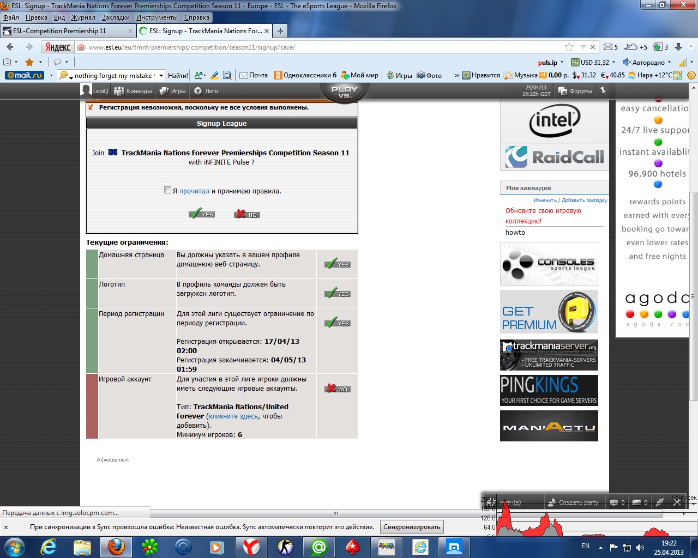698x558 pixels.
Task: Launch the Firefox icon on the taskbar
Action: 116,547
